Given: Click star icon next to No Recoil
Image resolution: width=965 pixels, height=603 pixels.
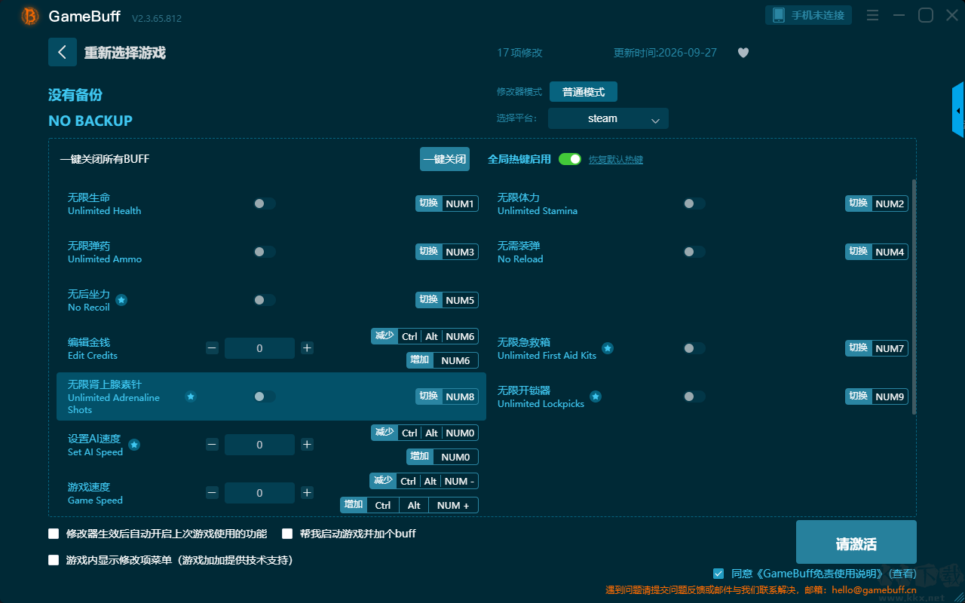Looking at the screenshot, I should [121, 300].
